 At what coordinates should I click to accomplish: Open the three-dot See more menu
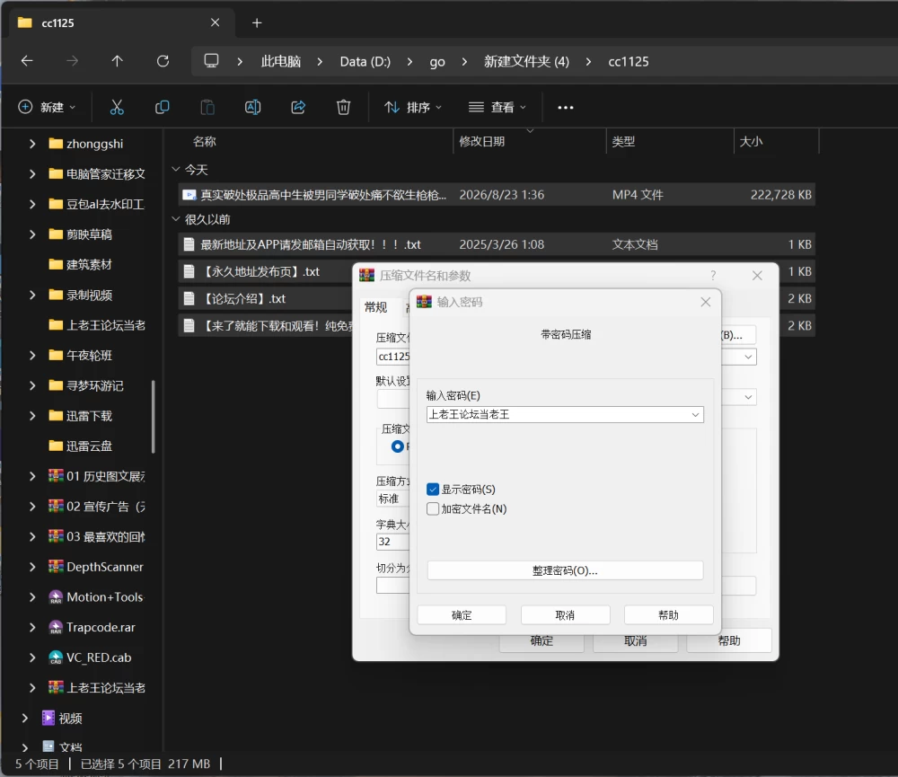[x=565, y=107]
